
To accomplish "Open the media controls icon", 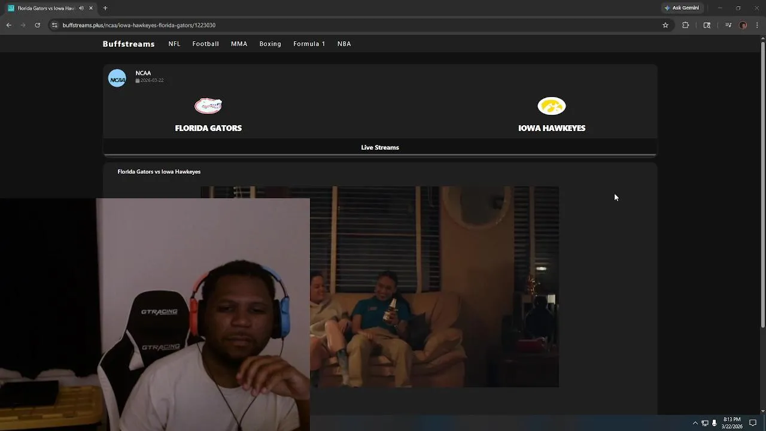I will tap(728, 25).
